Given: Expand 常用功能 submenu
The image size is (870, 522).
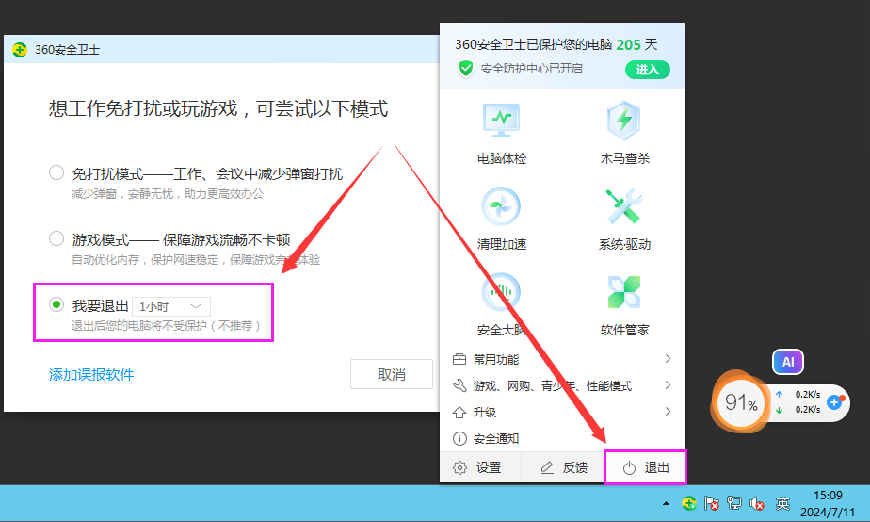Looking at the screenshot, I should point(562,359).
